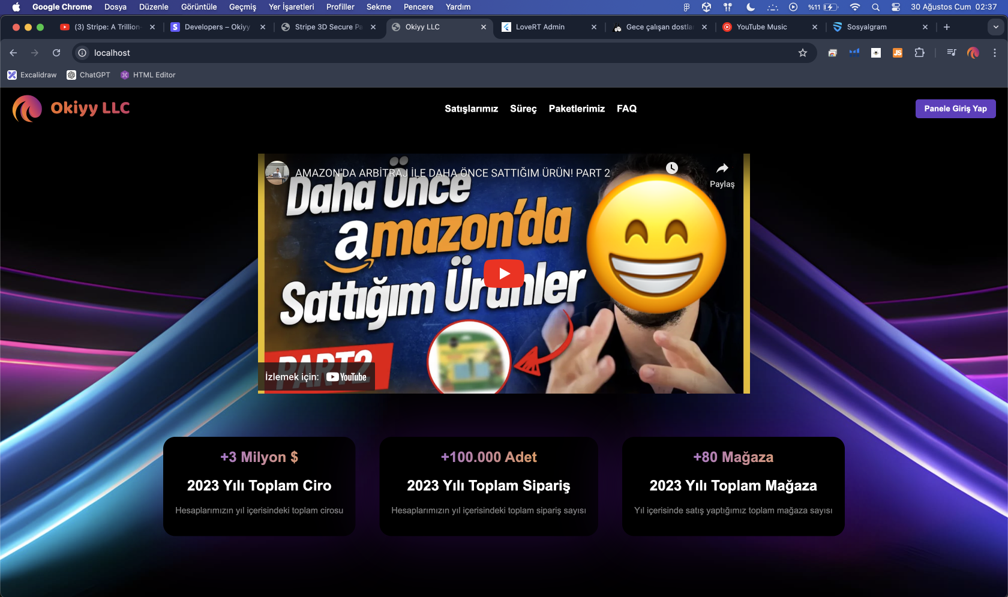Play the YouTube video
Image resolution: width=1008 pixels, height=597 pixels.
click(504, 274)
